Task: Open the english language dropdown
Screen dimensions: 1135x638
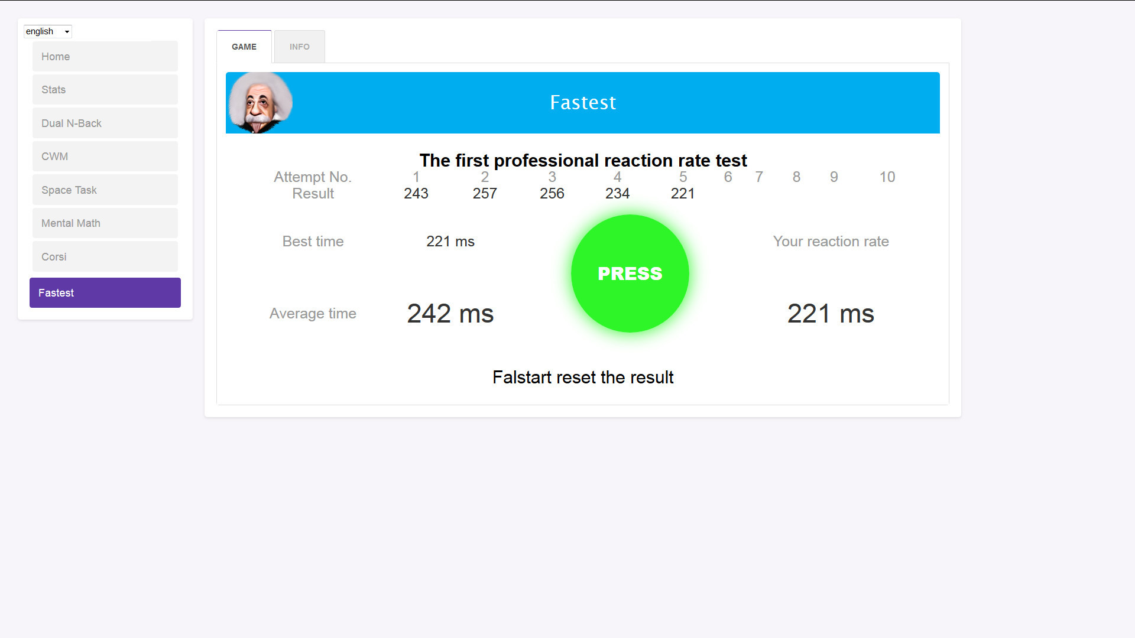Action: 47,31
